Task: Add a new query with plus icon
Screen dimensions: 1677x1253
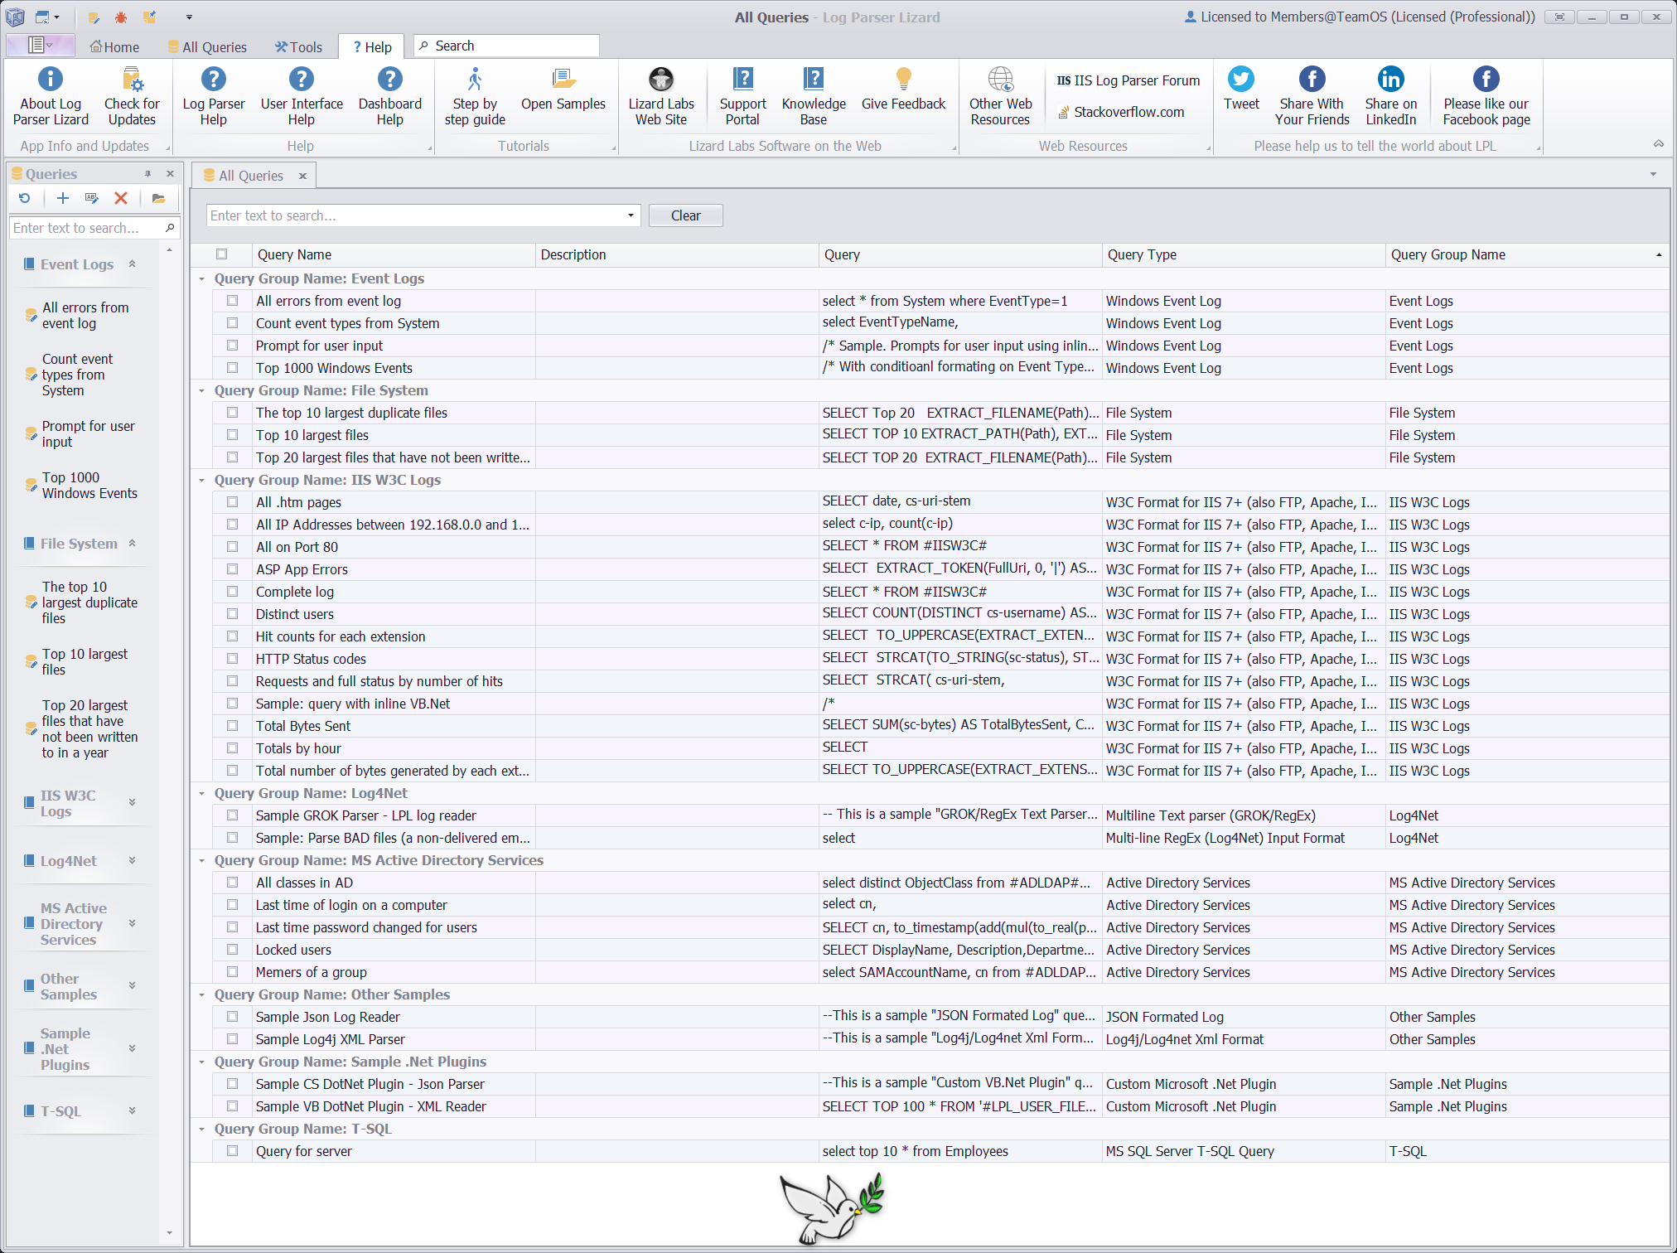Action: pyautogui.click(x=63, y=198)
